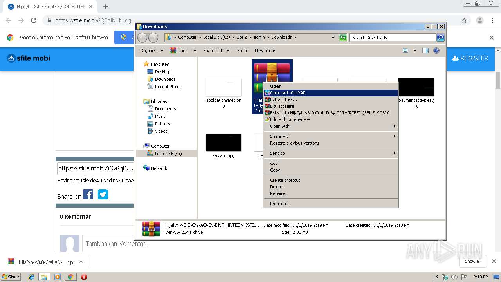501x282 pixels.
Task: Click Edit with Notepad++ entry
Action: click(x=331, y=119)
